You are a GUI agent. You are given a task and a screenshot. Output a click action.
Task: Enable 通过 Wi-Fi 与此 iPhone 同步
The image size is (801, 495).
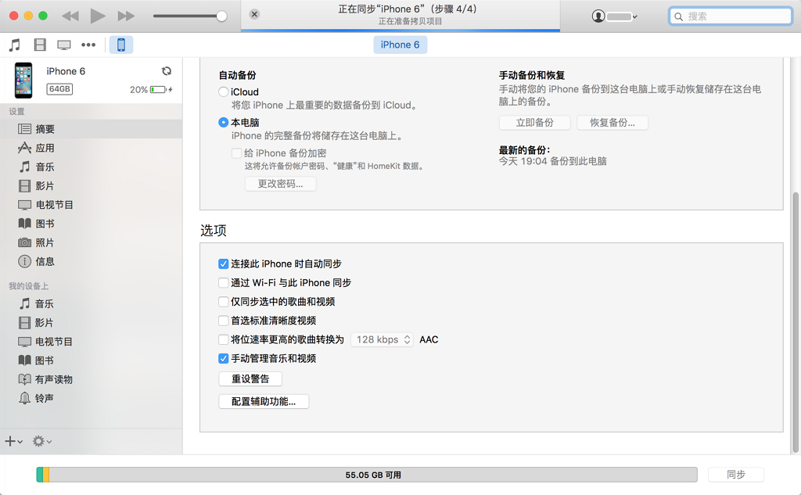(223, 282)
